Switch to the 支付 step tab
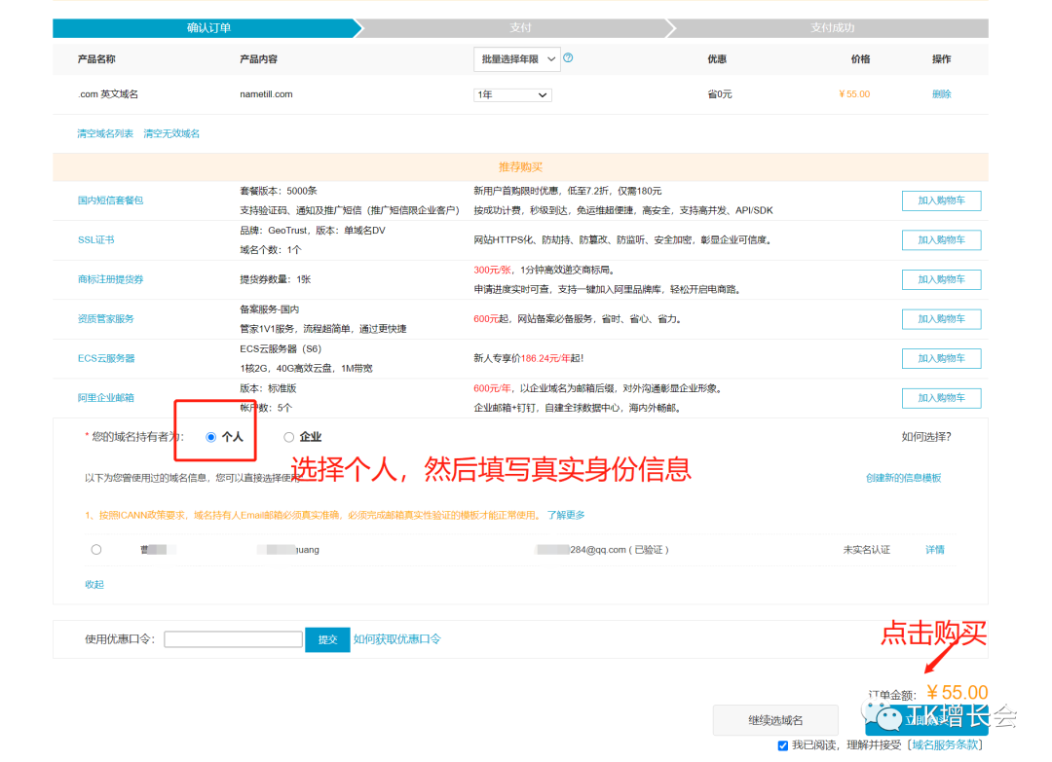Image resolution: width=1052 pixels, height=762 pixels. (x=521, y=28)
